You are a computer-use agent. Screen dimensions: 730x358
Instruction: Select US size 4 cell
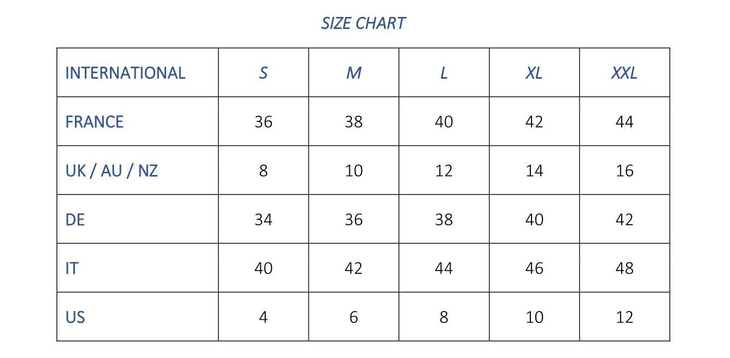(263, 317)
